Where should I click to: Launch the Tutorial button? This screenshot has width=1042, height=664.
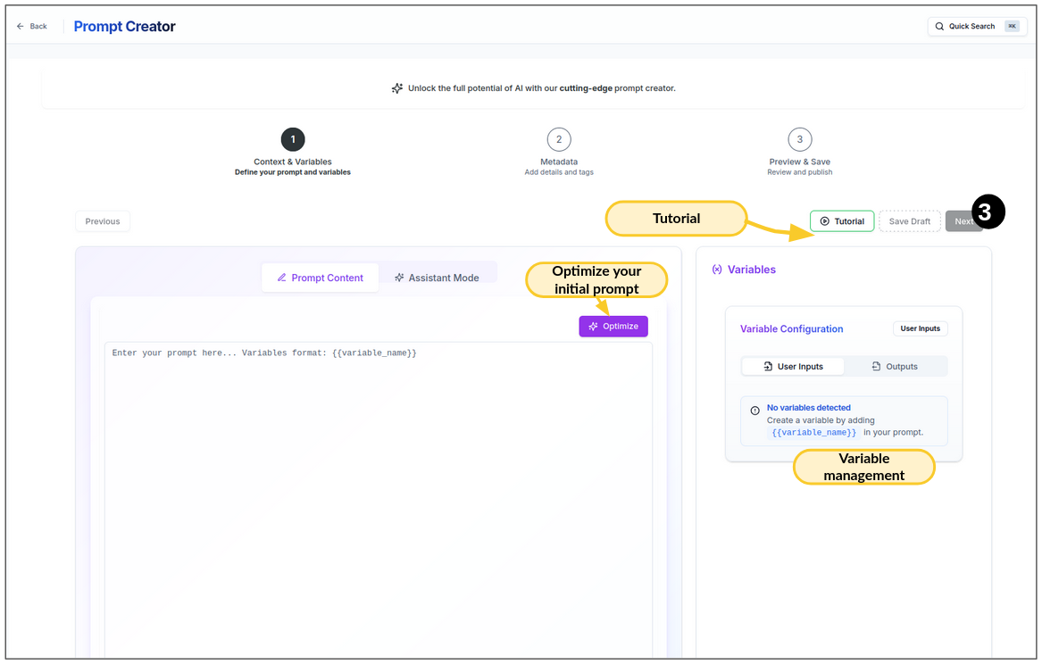tap(842, 221)
